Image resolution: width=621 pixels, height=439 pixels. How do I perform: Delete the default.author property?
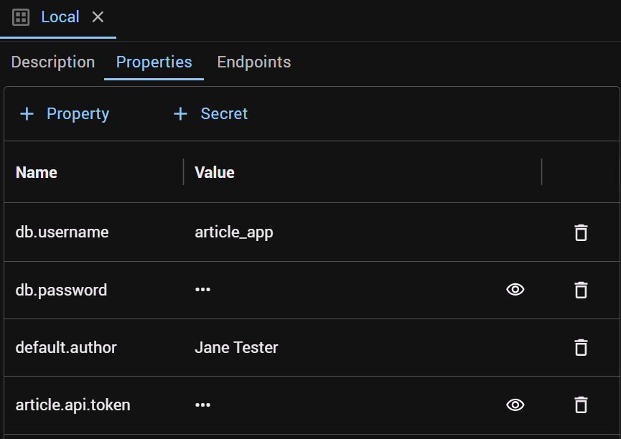[581, 348]
